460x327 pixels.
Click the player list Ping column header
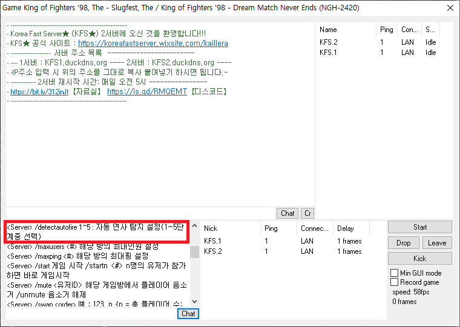[278, 228]
